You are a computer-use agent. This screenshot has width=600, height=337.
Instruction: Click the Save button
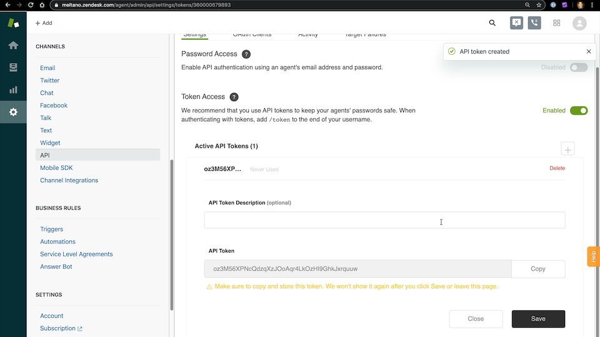538,319
